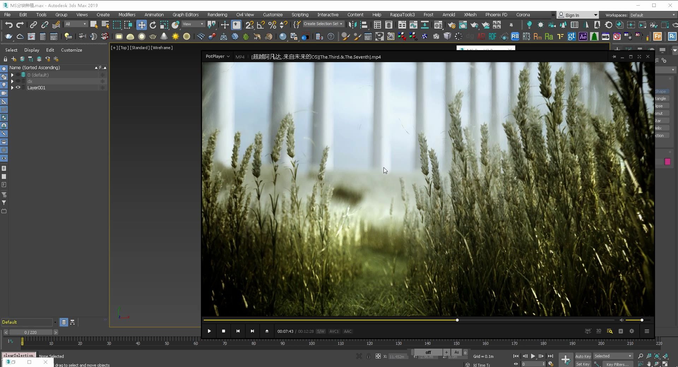
Task: Activate the Select and Link tool
Action: click(34, 25)
